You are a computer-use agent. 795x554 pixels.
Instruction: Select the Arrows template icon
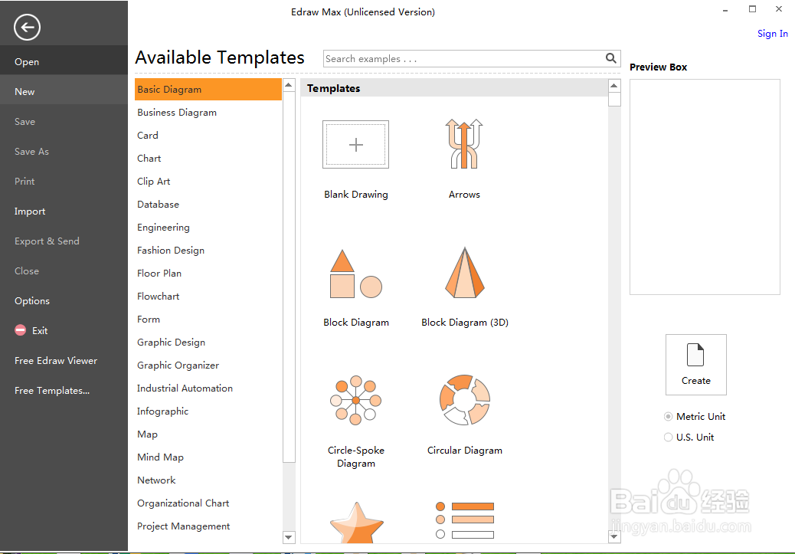(464, 143)
